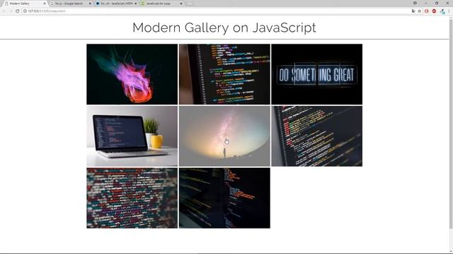
Task: Minimize the Chrome window
Action: 426,3
